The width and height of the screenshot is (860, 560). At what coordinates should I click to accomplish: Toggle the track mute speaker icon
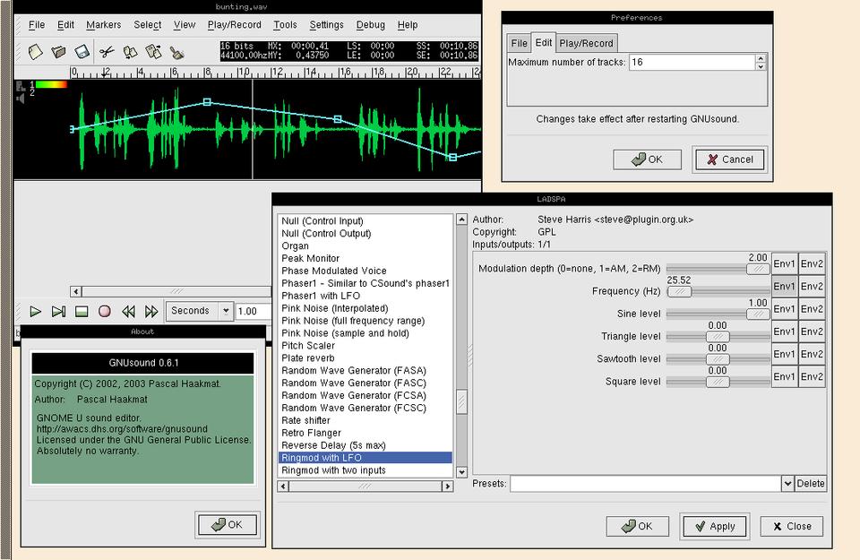point(20,99)
